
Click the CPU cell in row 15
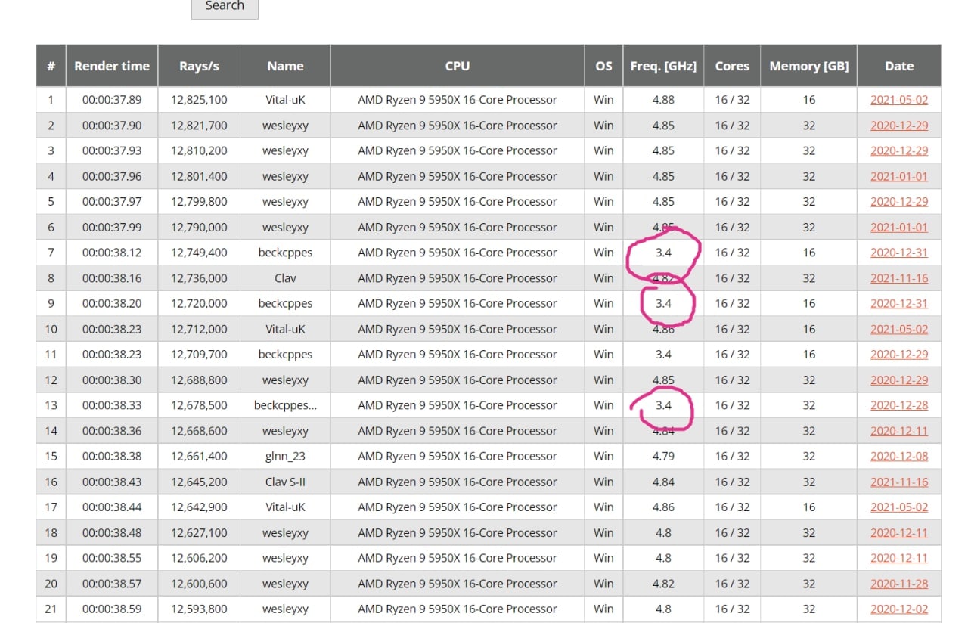[x=458, y=456]
